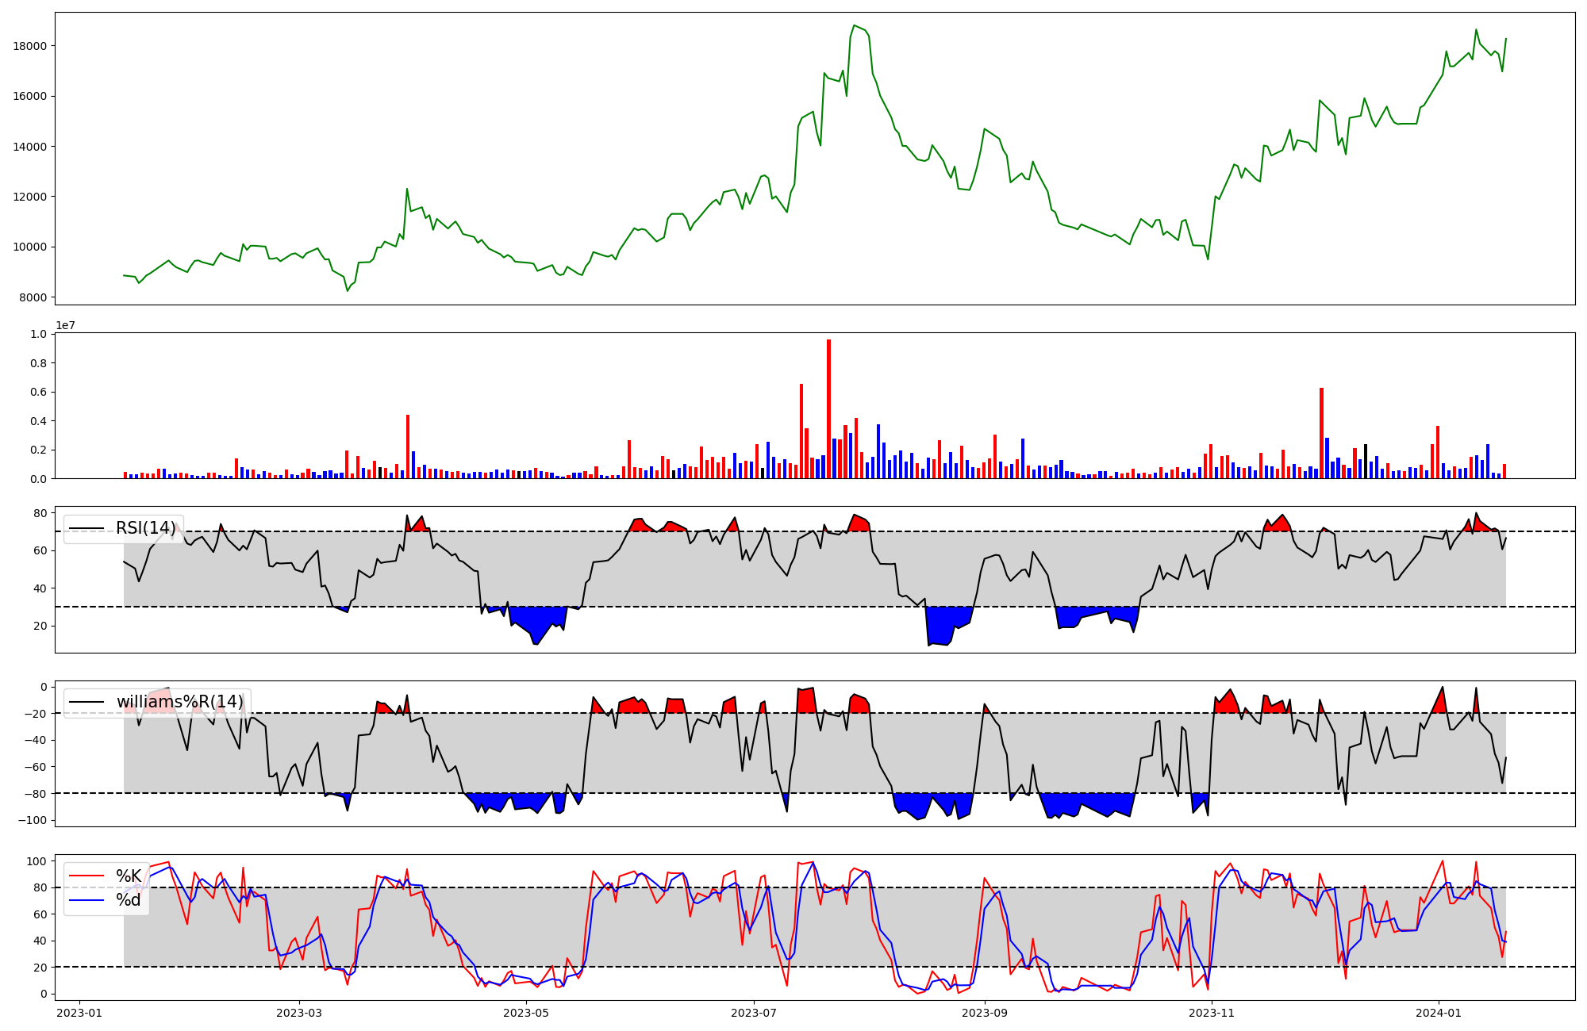Click the blue line swatch beside %d
Screen dimensions: 1587x1031
click(86, 900)
